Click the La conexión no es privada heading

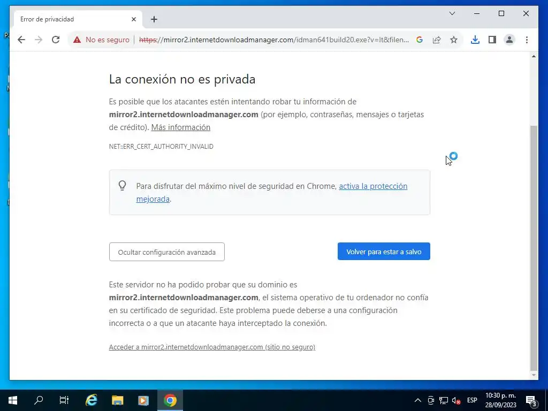[182, 79]
